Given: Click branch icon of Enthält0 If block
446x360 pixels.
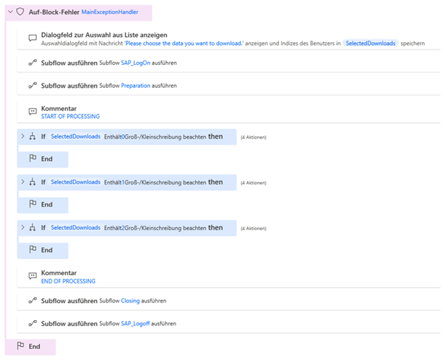Looking at the screenshot, I should tap(32, 136).
